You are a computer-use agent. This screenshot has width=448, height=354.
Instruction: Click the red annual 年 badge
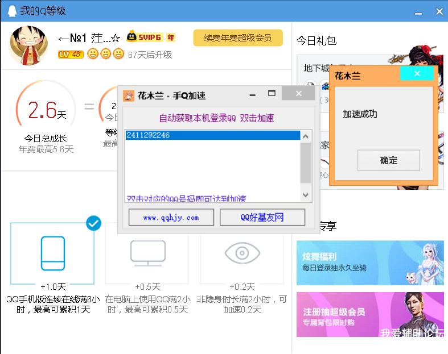pyautogui.click(x=171, y=38)
